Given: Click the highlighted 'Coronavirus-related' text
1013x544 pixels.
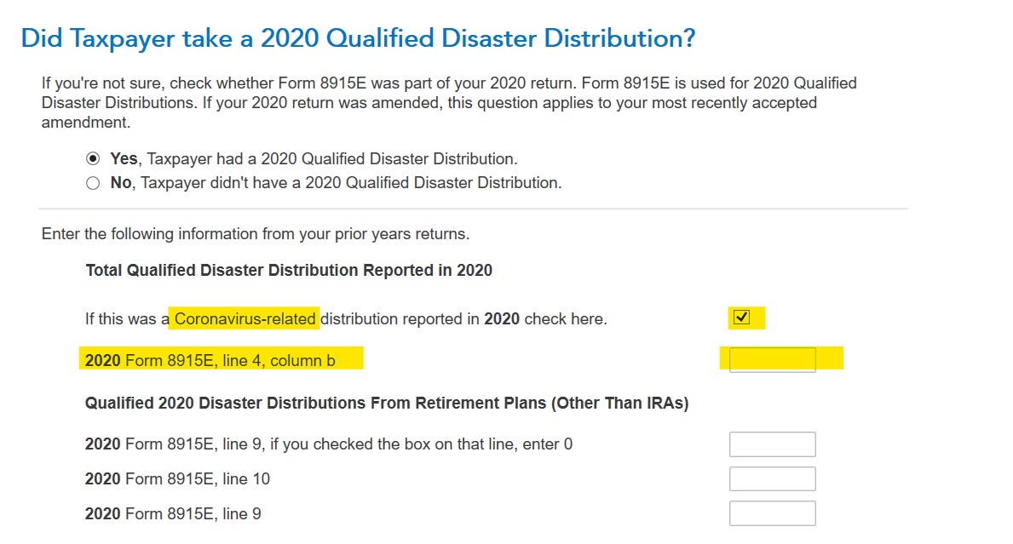Looking at the screenshot, I should 245,318.
